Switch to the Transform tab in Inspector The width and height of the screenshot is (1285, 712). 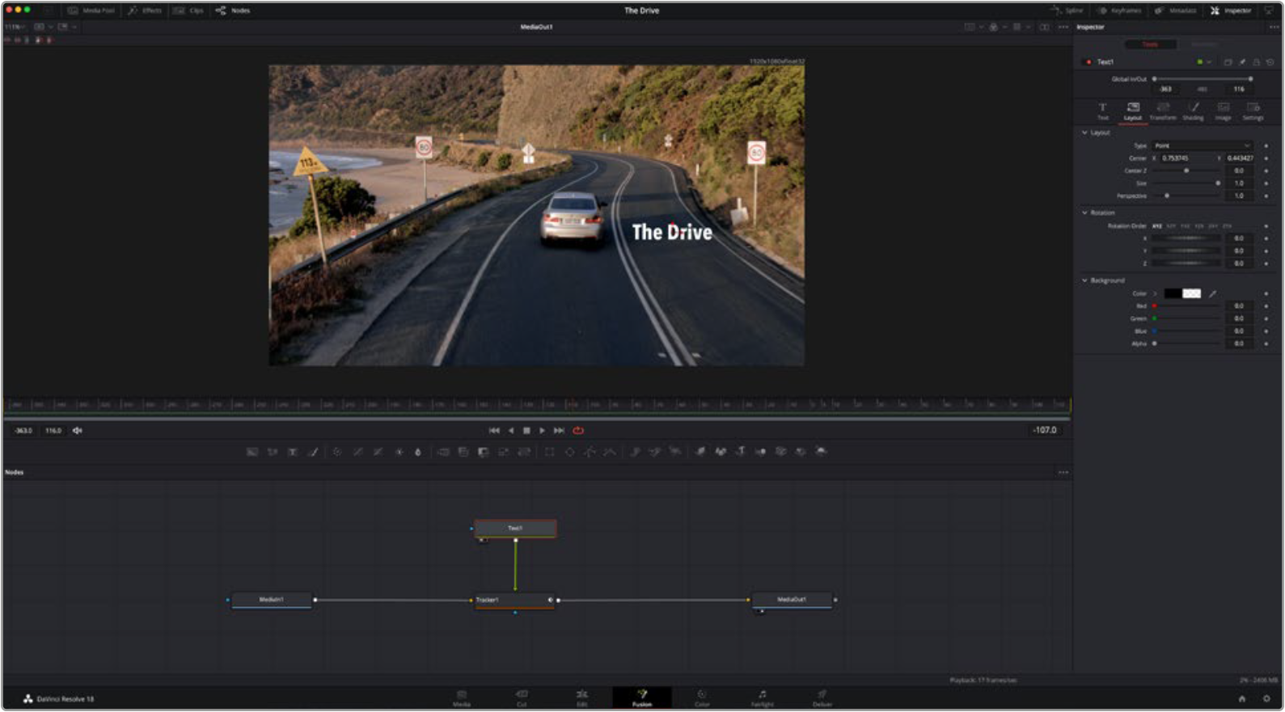tap(1163, 111)
